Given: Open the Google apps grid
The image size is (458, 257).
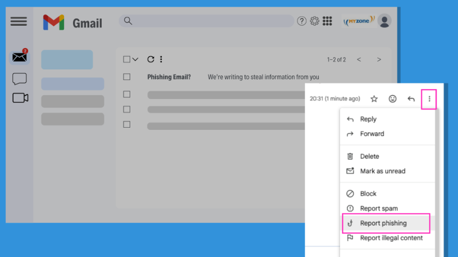Looking at the screenshot, I should [x=327, y=21].
